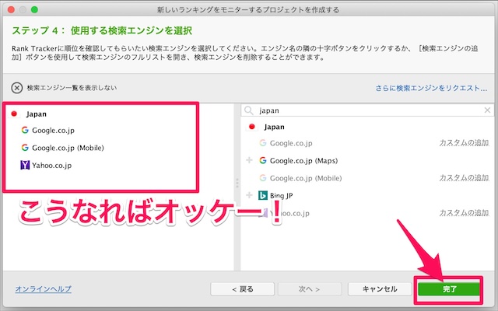Viewport: 498px width, 311px height.
Task: Click カスタムの追加 beside Yahoo.co.jp
Action: tap(464, 212)
